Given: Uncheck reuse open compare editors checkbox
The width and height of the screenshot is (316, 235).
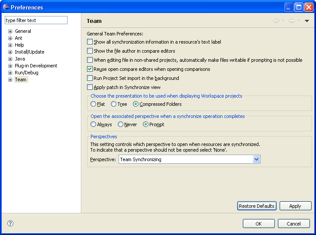Looking at the screenshot, I should (x=90, y=69).
